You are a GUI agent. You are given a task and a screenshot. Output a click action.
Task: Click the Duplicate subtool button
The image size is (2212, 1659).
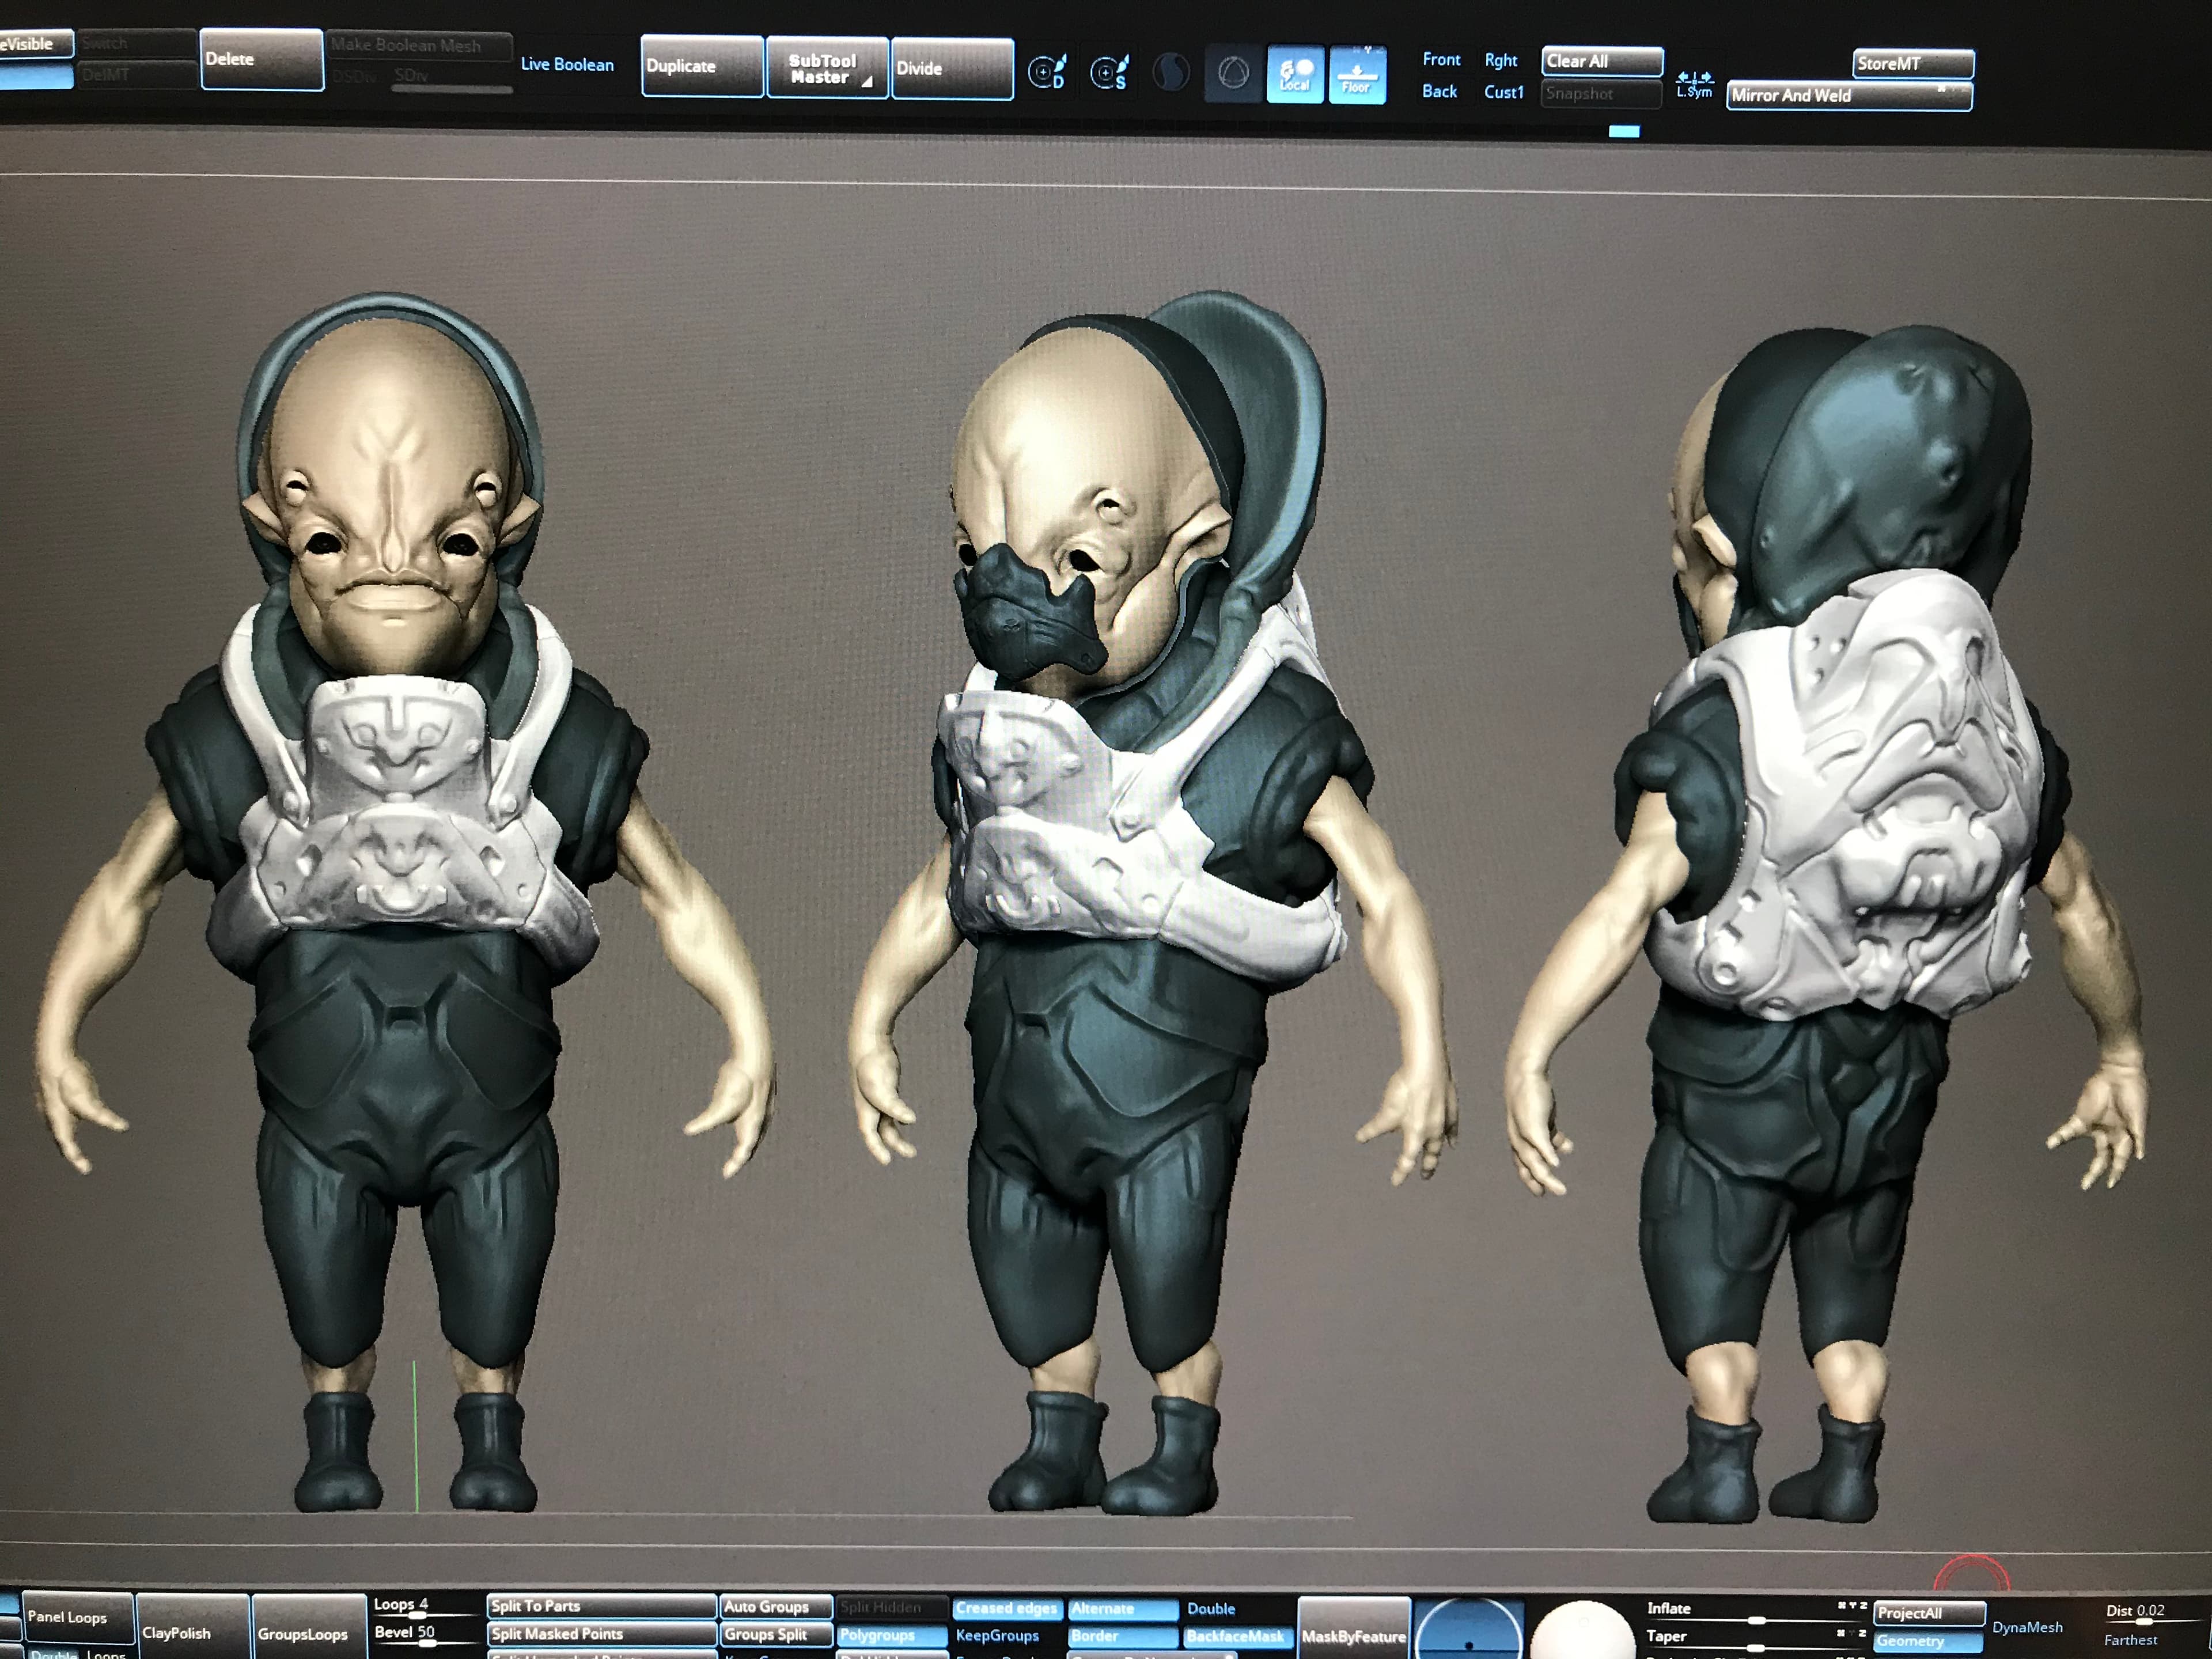pyautogui.click(x=702, y=67)
